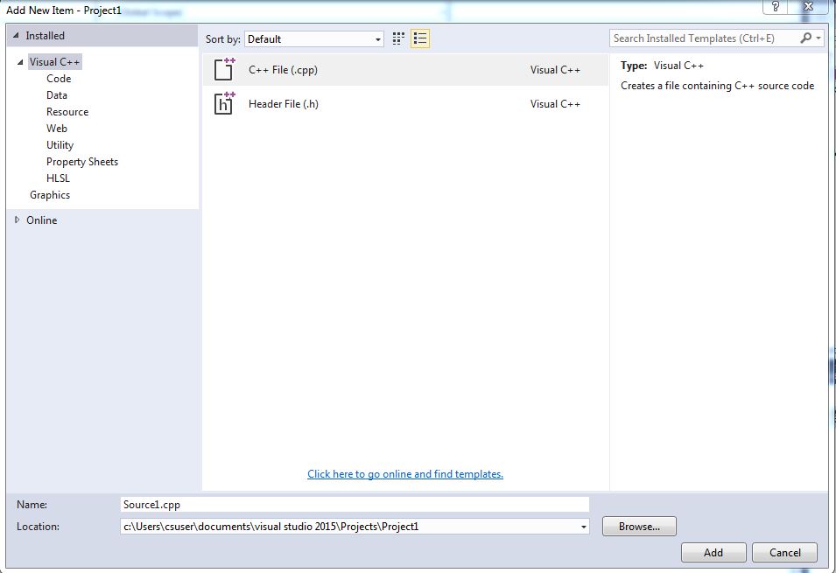Click the help question mark button
The image size is (836, 573).
(x=775, y=7)
